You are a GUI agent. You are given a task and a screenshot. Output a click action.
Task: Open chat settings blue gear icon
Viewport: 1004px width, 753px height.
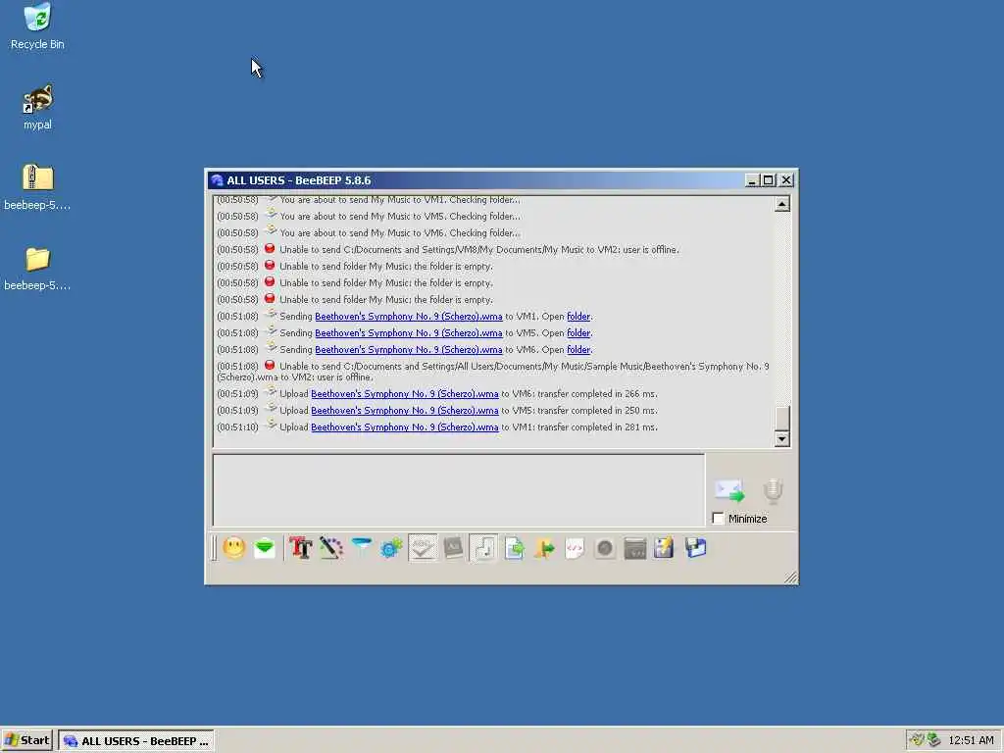(x=391, y=548)
